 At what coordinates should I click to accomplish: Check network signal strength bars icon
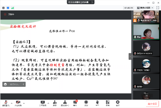(12, 8)
